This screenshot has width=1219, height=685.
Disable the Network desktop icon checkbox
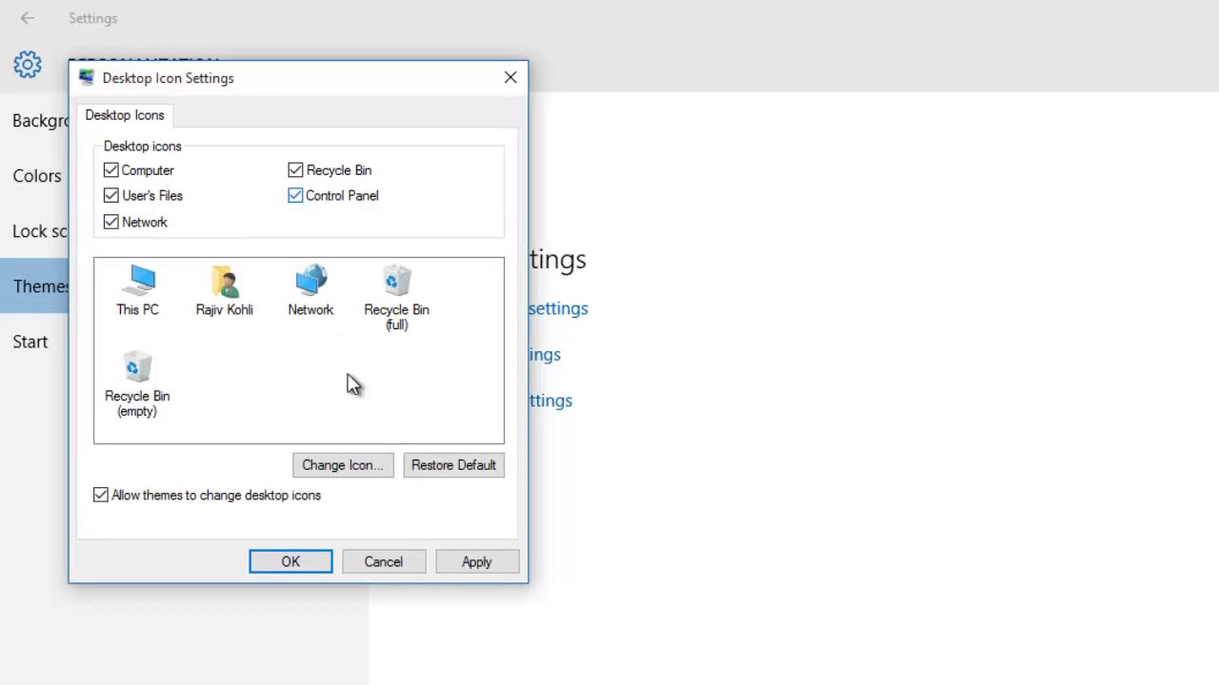pyautogui.click(x=111, y=222)
